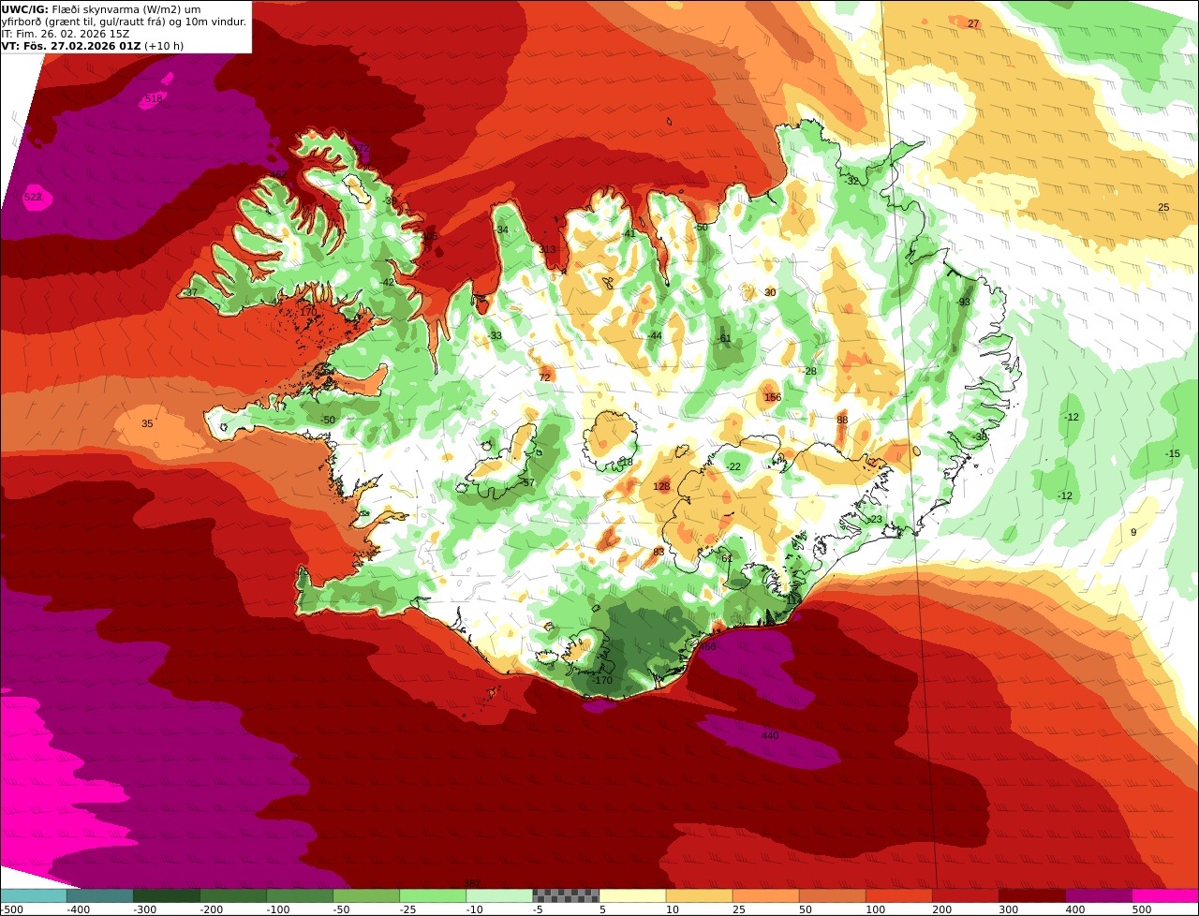
Task: Click the '518' flux value on the map
Action: (154, 98)
